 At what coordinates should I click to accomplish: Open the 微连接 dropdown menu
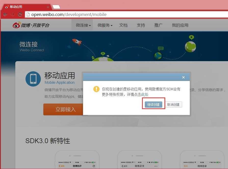point(82,25)
